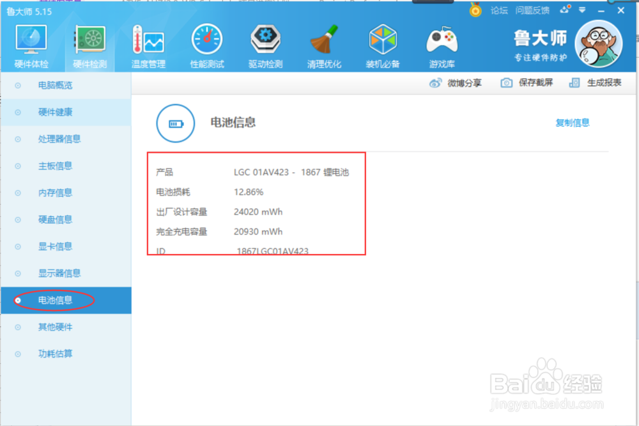Click the round battery icon beside 电池信息 heading
The image size is (639, 426).
[x=176, y=123]
